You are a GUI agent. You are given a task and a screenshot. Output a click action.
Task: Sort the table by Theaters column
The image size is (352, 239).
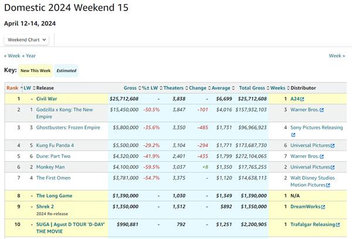click(173, 88)
